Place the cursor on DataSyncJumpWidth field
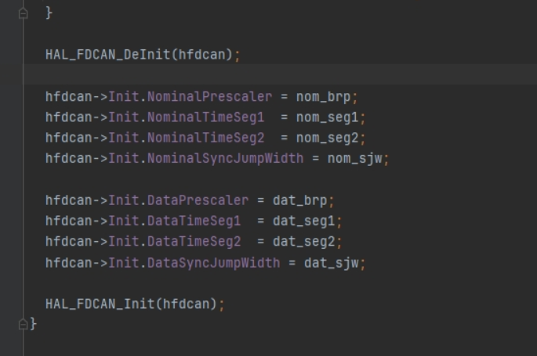Screen dimensions: 537x356 tap(214, 263)
